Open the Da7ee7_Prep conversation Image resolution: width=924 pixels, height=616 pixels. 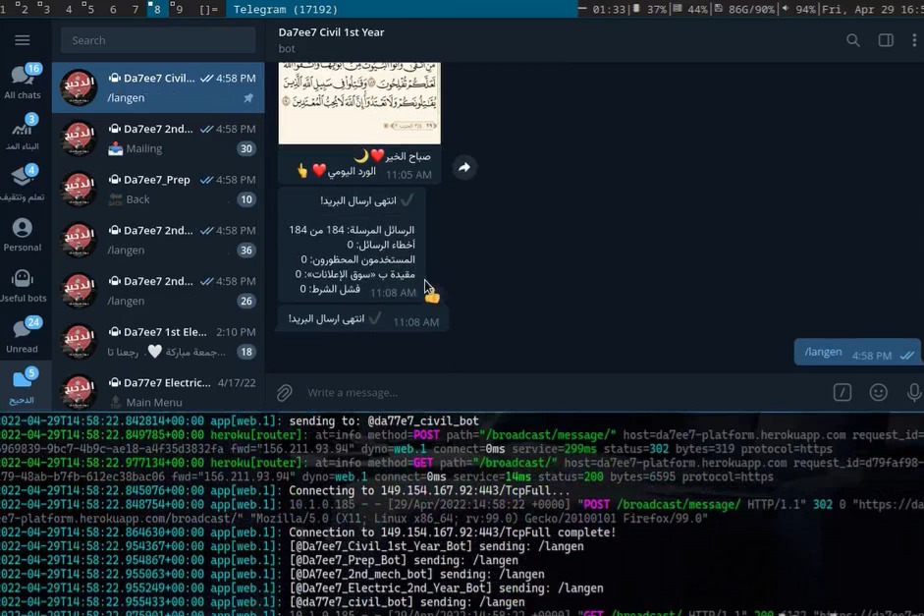click(x=157, y=189)
